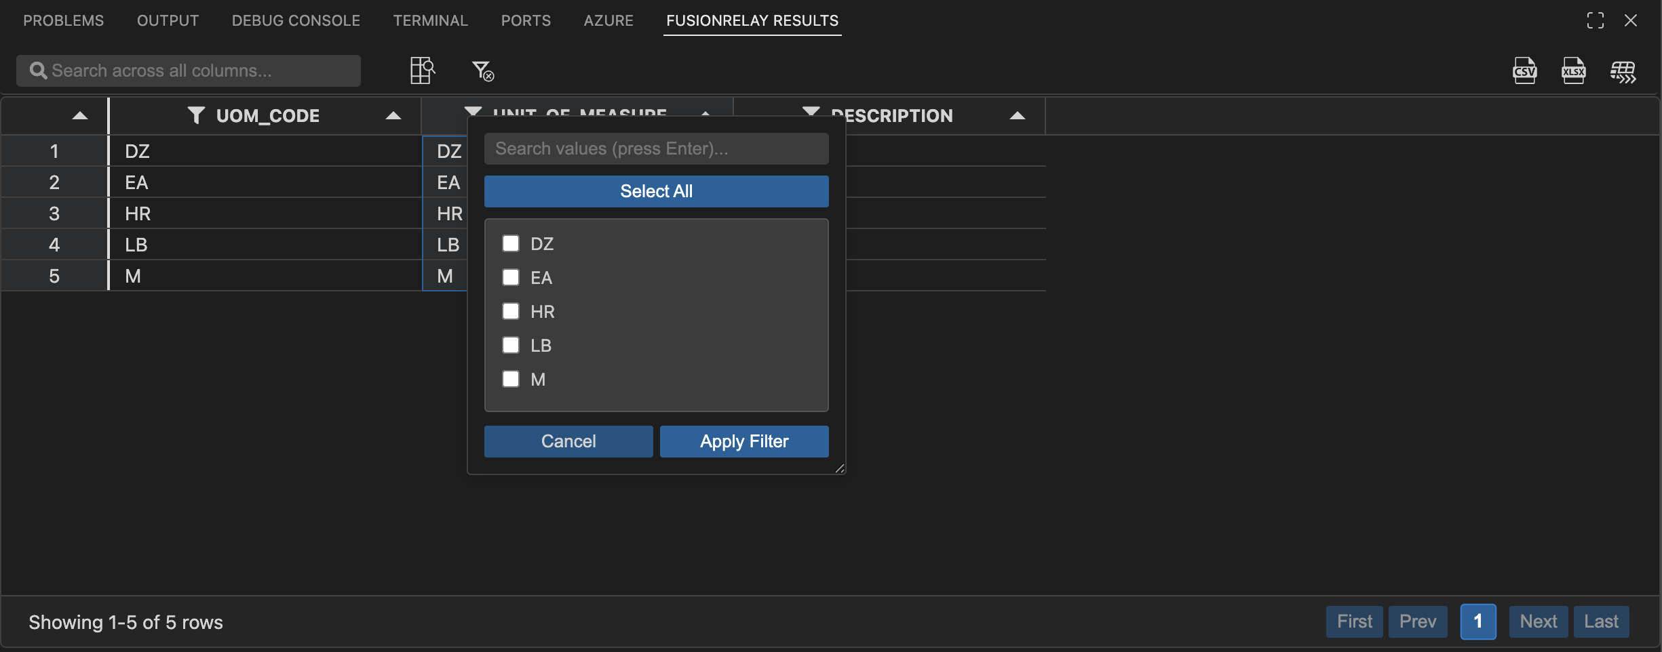Sort the row number column arrow

(x=80, y=116)
